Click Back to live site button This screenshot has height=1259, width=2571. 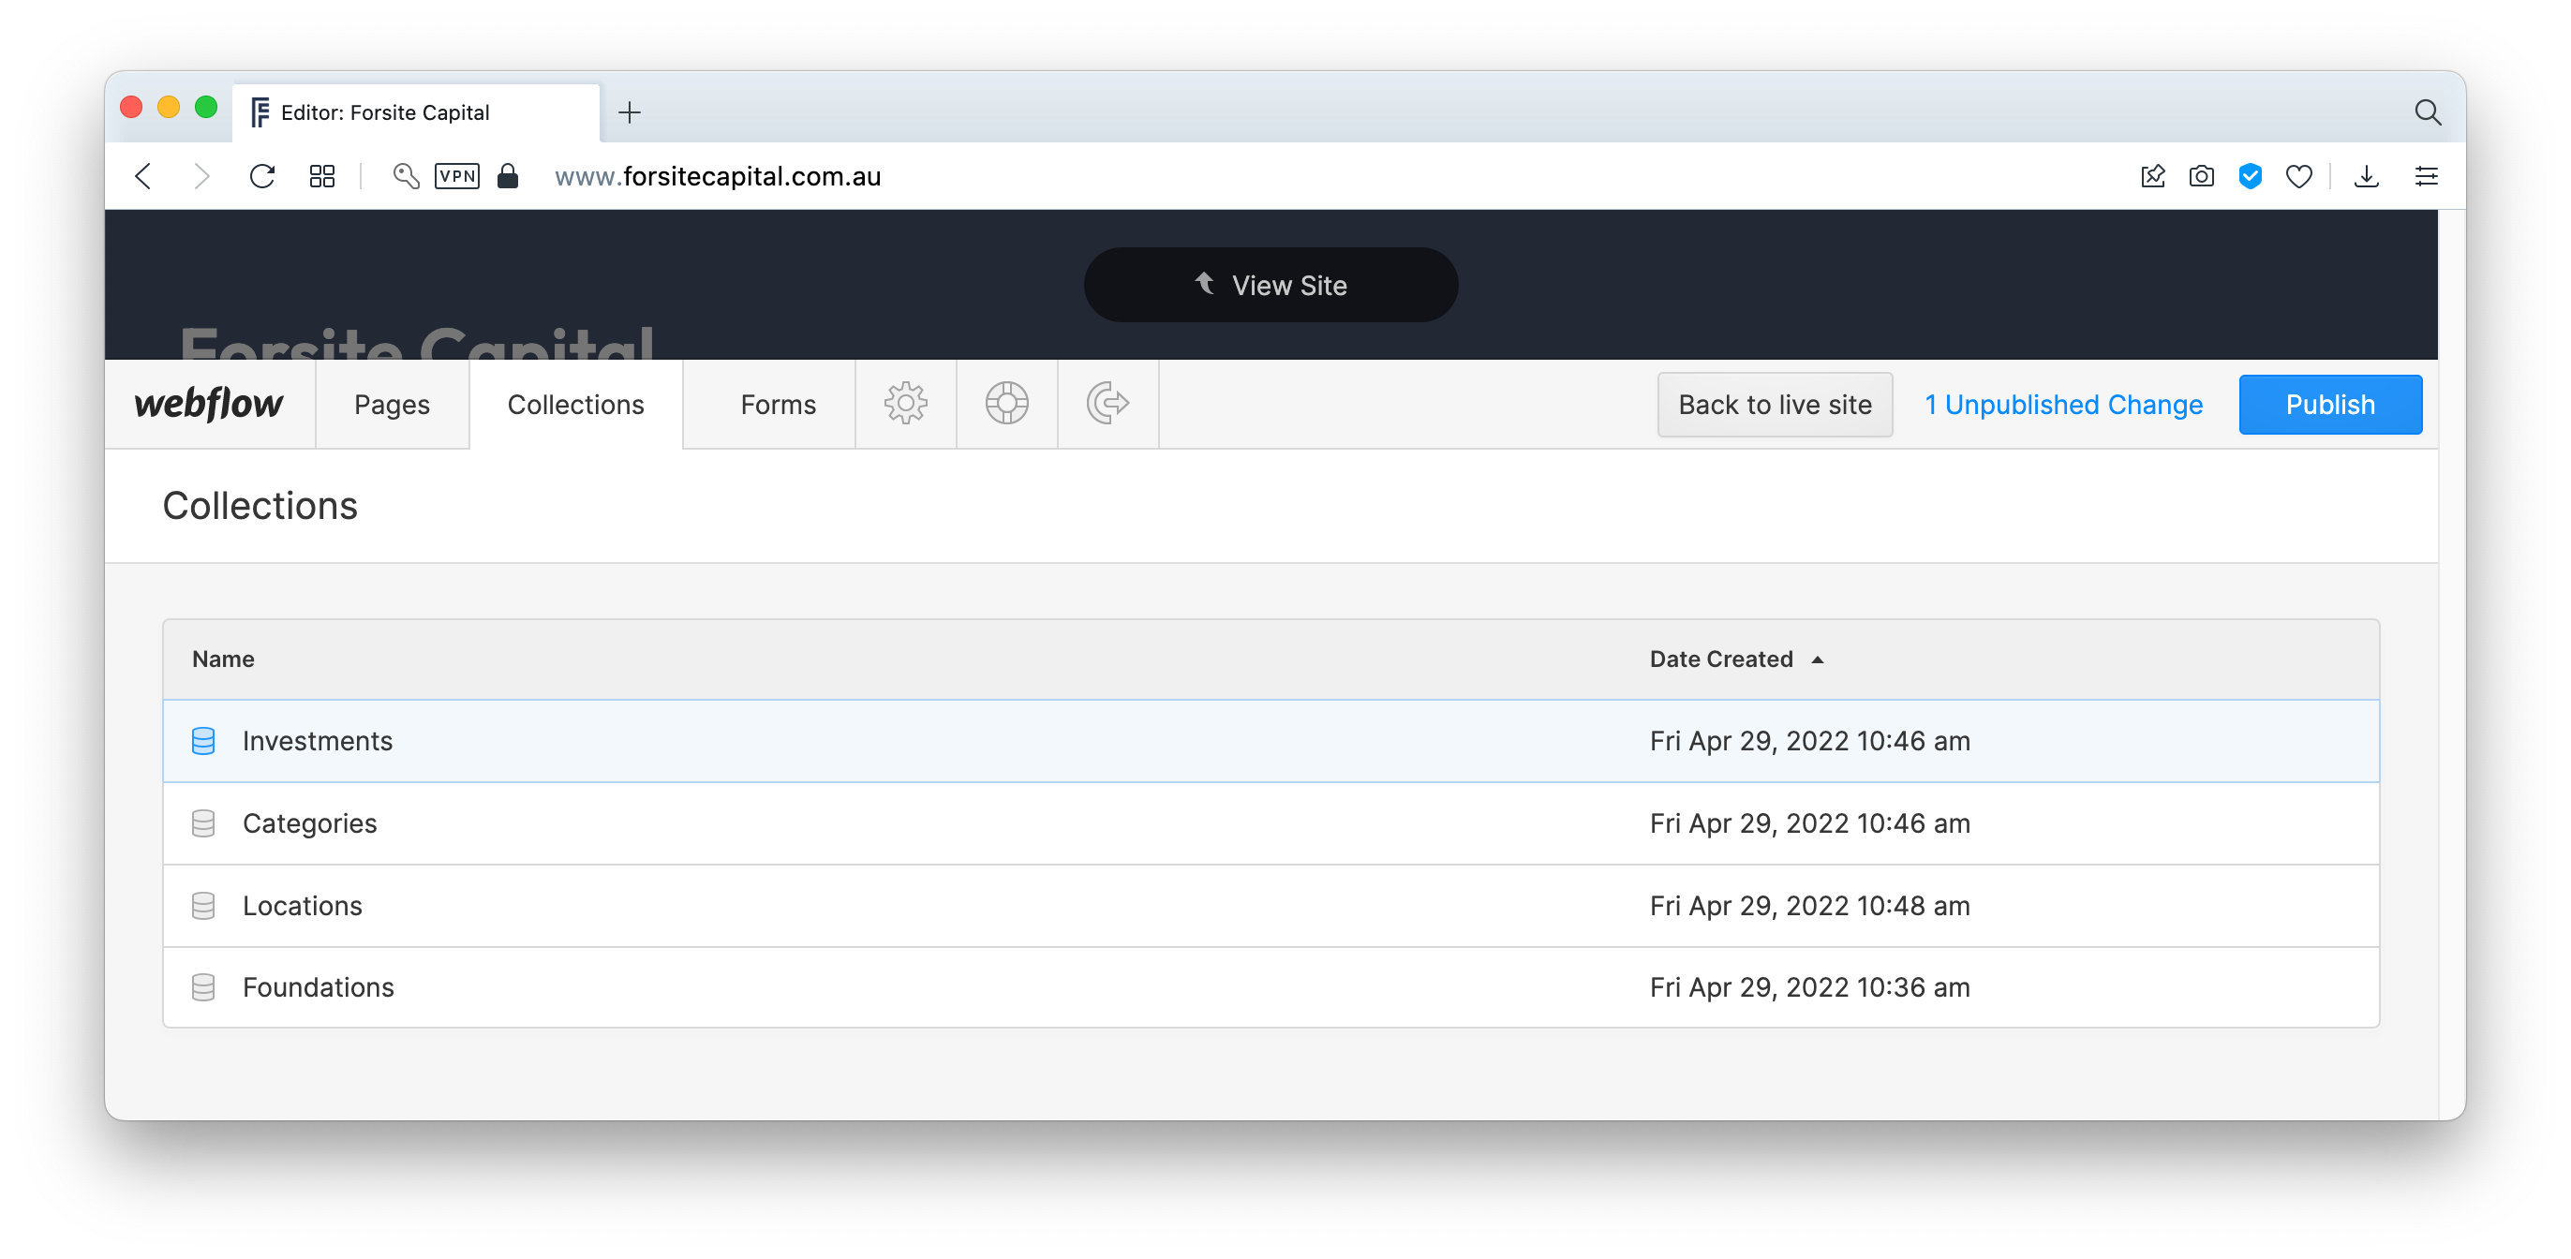point(1774,404)
